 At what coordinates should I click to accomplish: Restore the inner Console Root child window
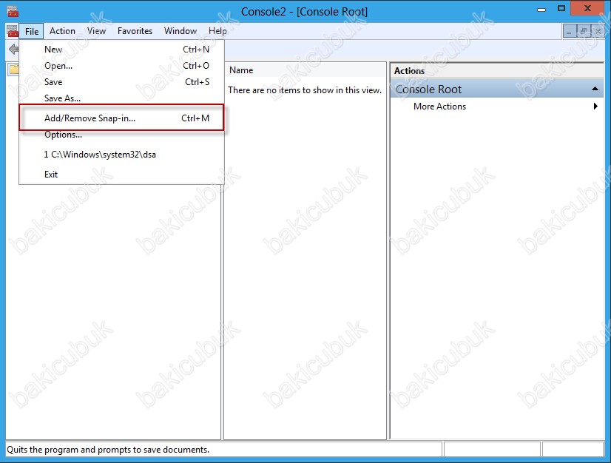coord(584,32)
